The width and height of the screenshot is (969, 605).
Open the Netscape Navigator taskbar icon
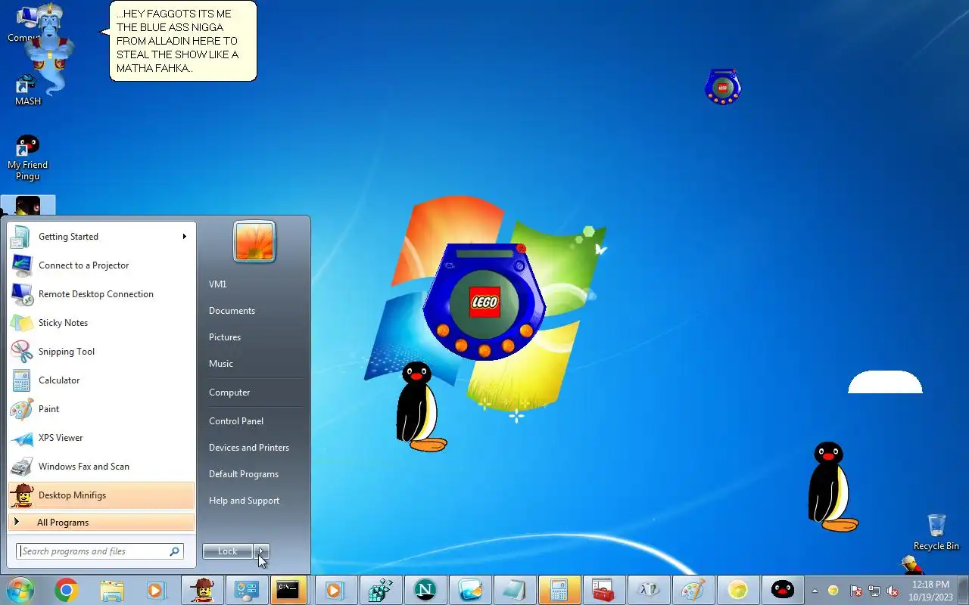point(425,590)
